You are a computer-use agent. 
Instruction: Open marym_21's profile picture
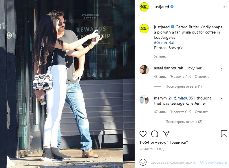tap(144, 100)
